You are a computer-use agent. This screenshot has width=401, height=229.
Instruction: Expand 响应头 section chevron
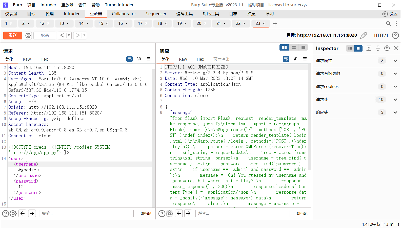[395, 112]
